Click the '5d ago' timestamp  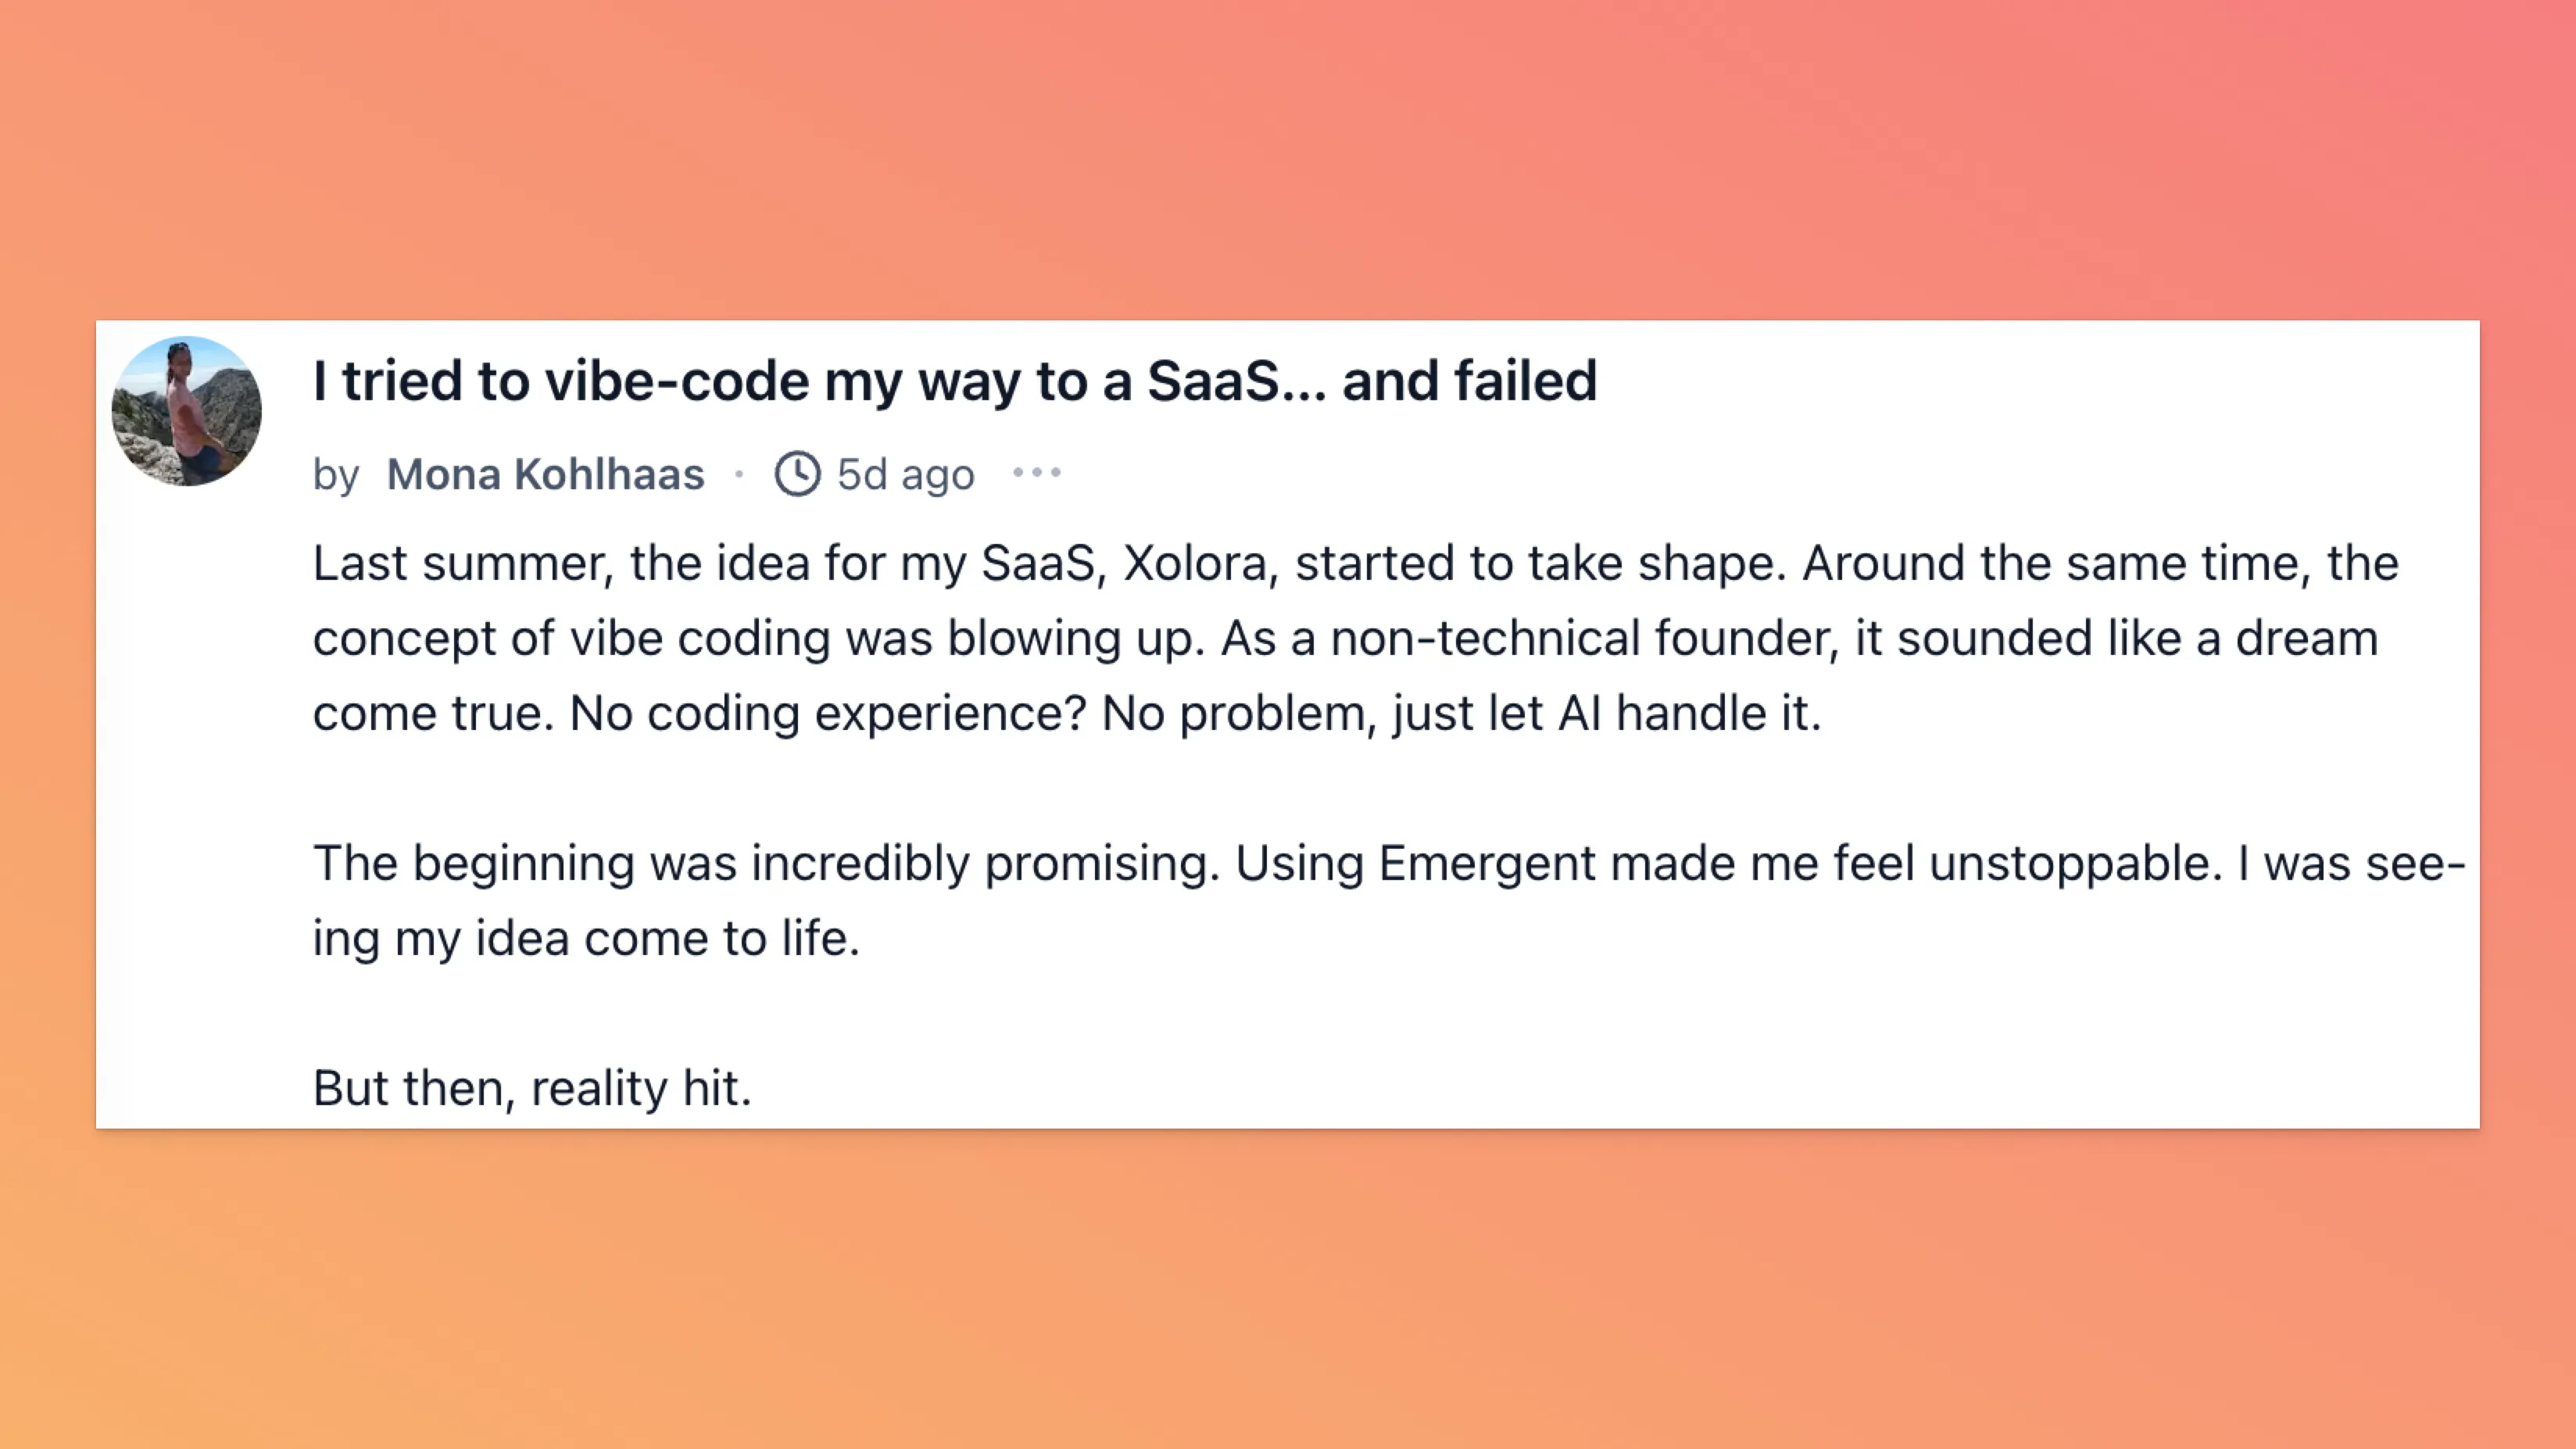click(905, 474)
